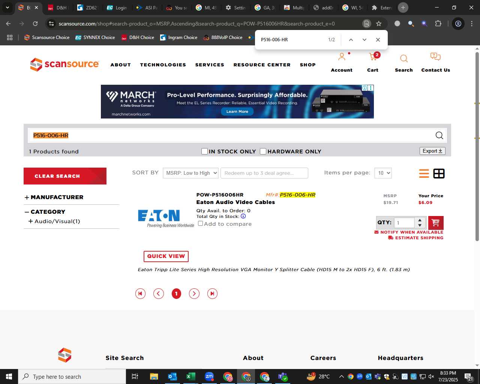
Task: Open Chrome profile avatar icon
Action: click(458, 24)
